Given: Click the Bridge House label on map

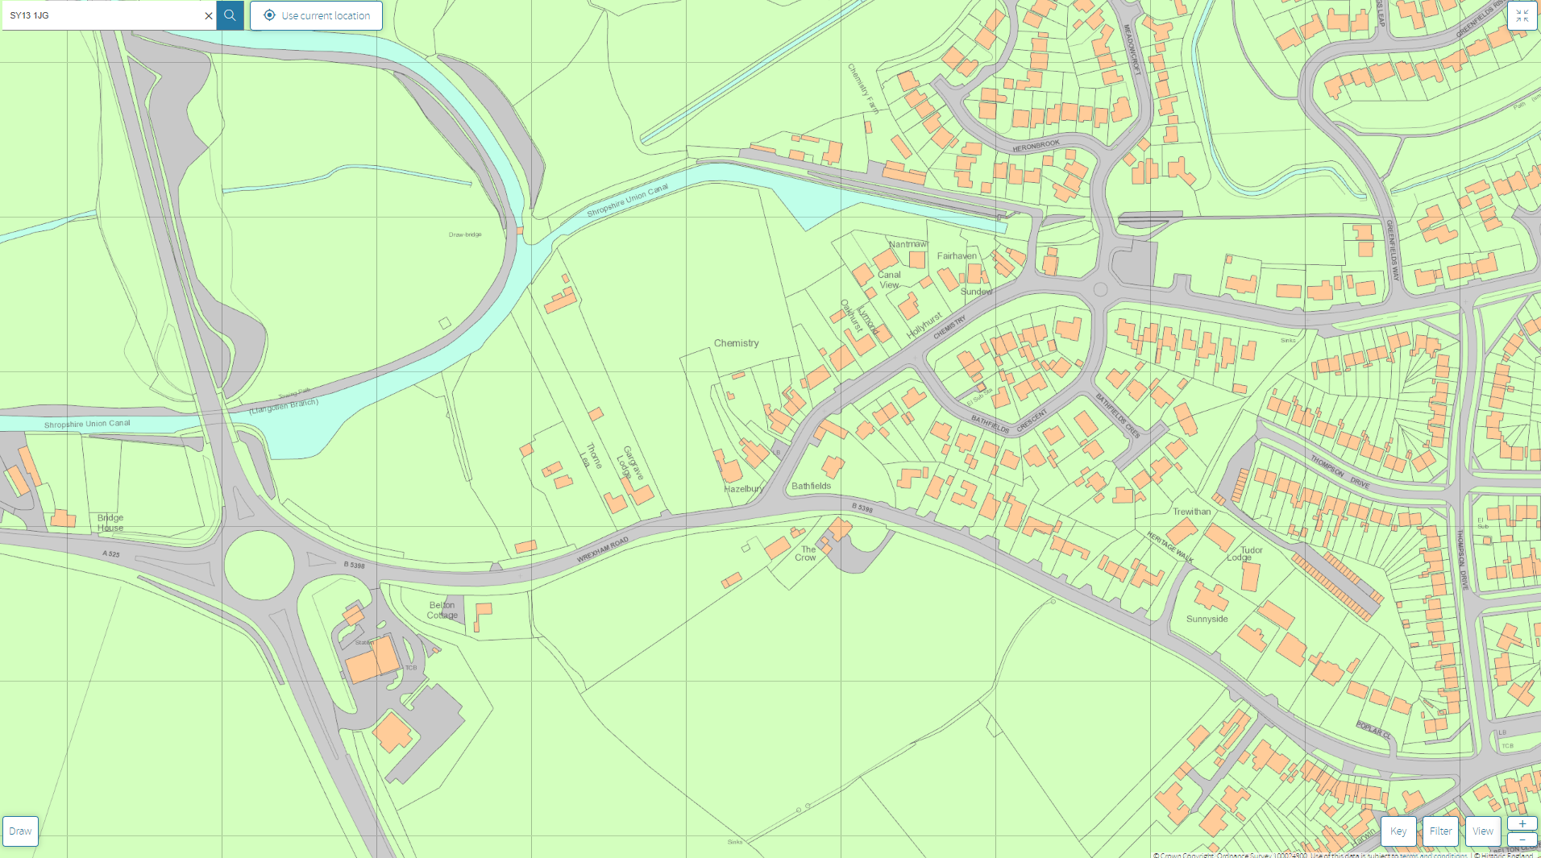Looking at the screenshot, I should (x=110, y=523).
